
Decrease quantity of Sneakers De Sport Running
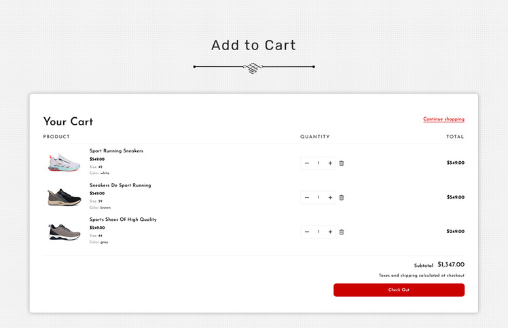(307, 197)
